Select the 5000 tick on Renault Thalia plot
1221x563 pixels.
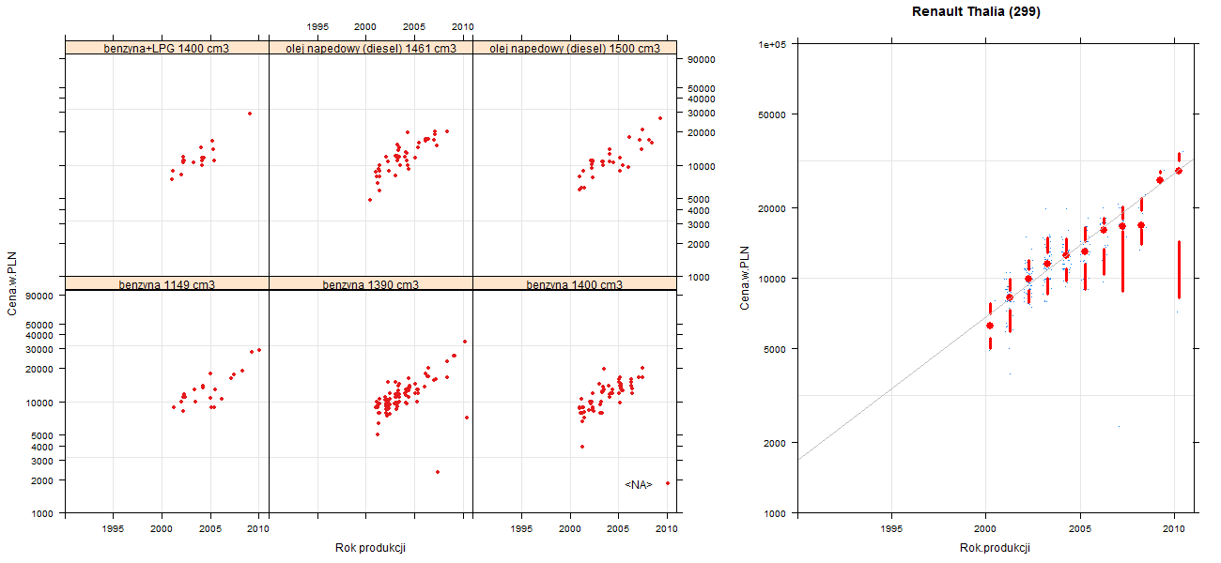[x=776, y=348]
